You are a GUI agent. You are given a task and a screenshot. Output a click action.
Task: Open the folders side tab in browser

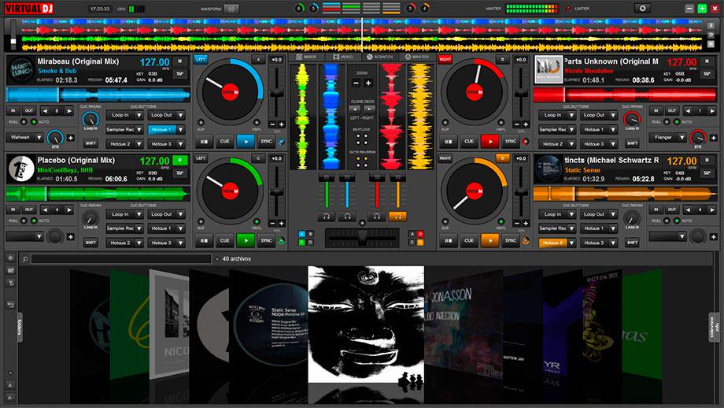[x=20, y=327]
